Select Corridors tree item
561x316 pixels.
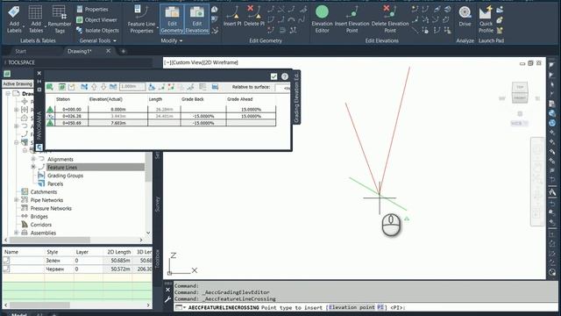41,225
